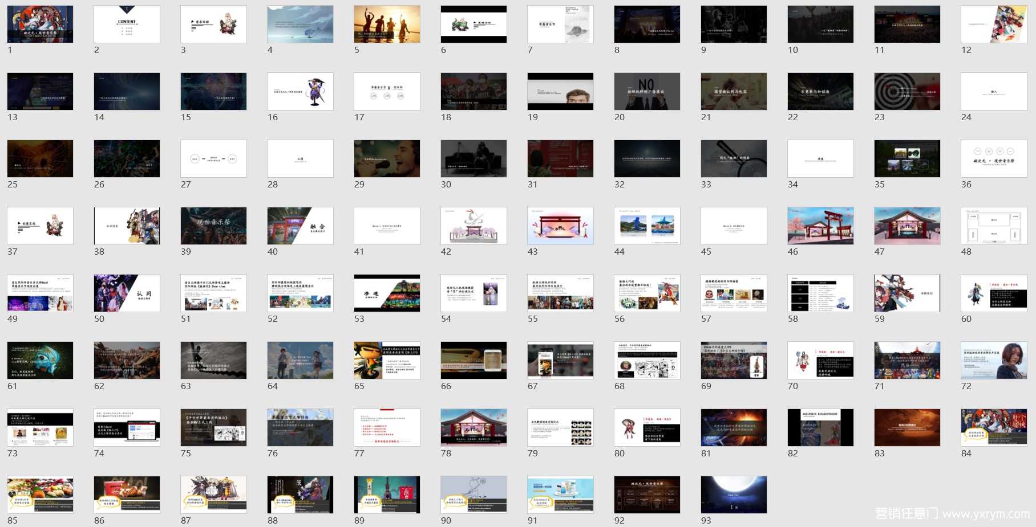This screenshot has width=1036, height=527.
Task: Select slide thumbnail 61 with teal mask
Action: coord(40,360)
